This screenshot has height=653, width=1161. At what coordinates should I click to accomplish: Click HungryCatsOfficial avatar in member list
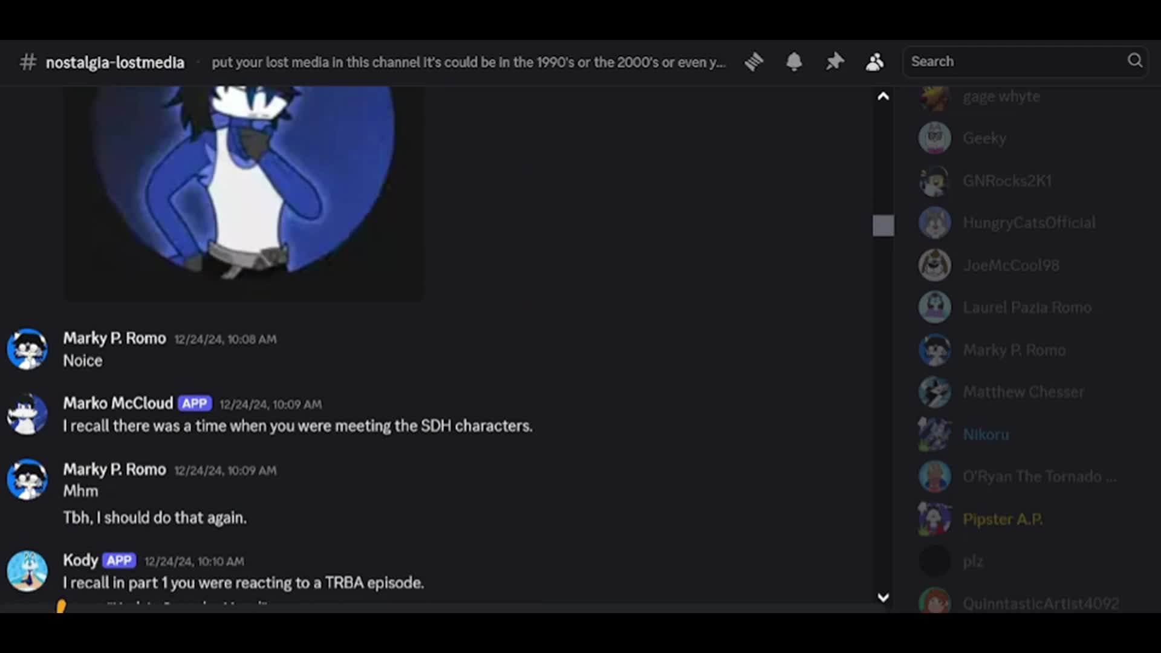tap(935, 223)
